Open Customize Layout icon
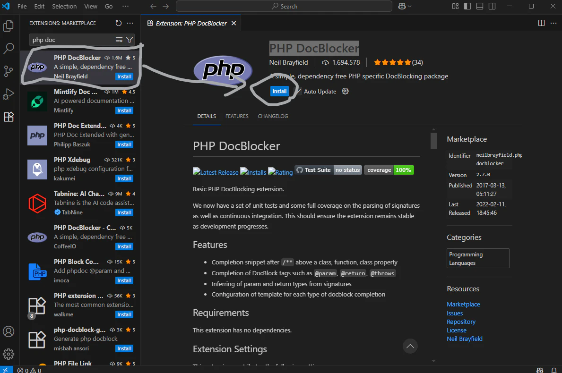The image size is (562, 373). tap(455, 6)
